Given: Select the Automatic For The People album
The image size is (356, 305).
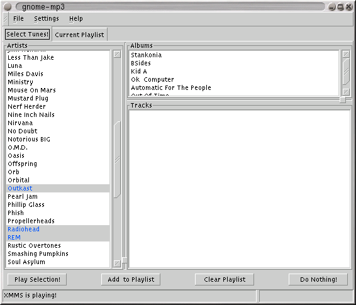Looking at the screenshot, I should 234,88.
